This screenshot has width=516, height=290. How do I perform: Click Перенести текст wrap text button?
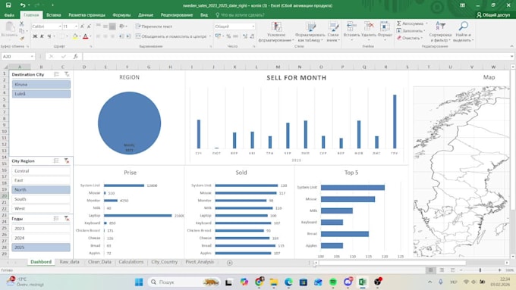point(154,27)
